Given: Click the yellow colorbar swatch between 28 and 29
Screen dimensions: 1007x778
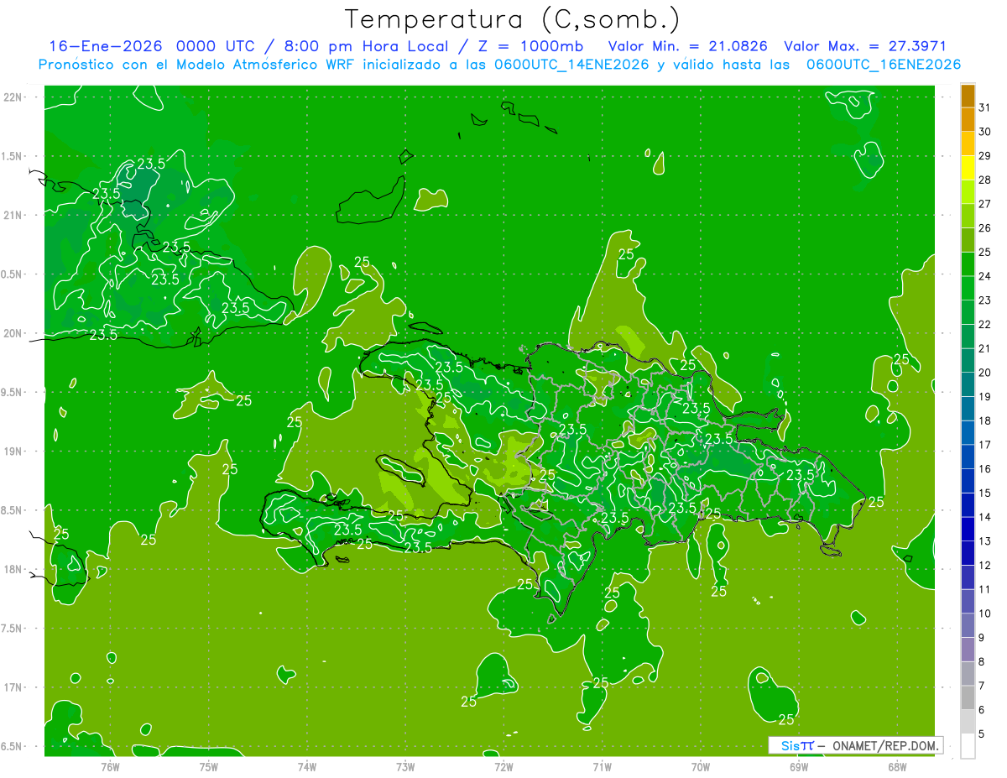Looking at the screenshot, I should coord(968,168).
